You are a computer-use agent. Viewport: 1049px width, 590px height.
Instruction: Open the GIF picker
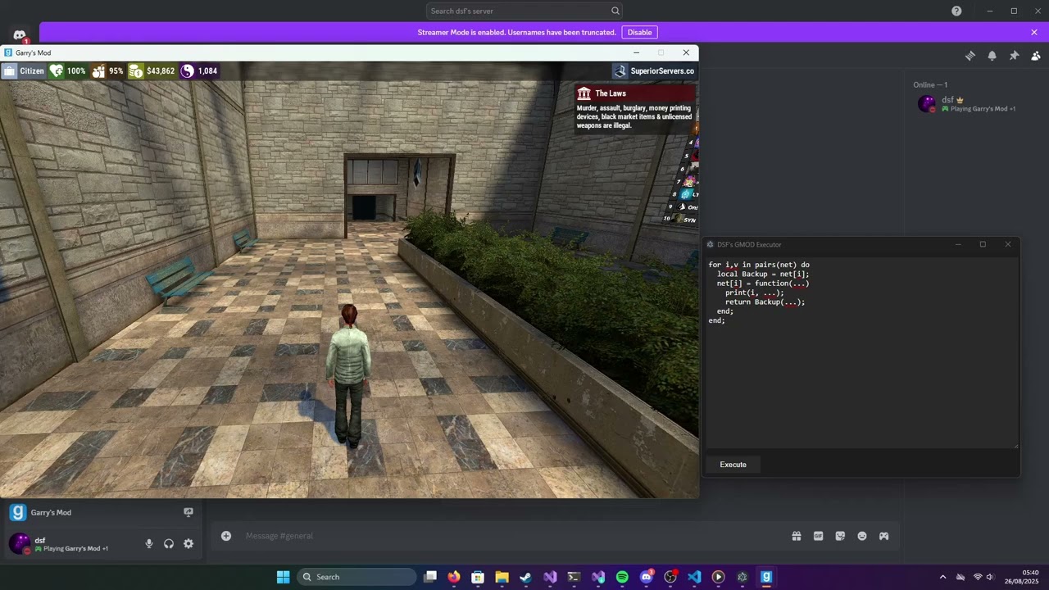click(x=818, y=536)
